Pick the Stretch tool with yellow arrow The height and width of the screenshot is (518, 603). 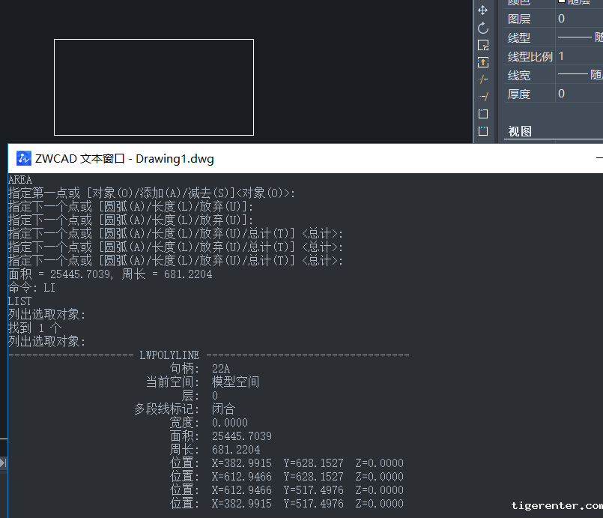[483, 62]
